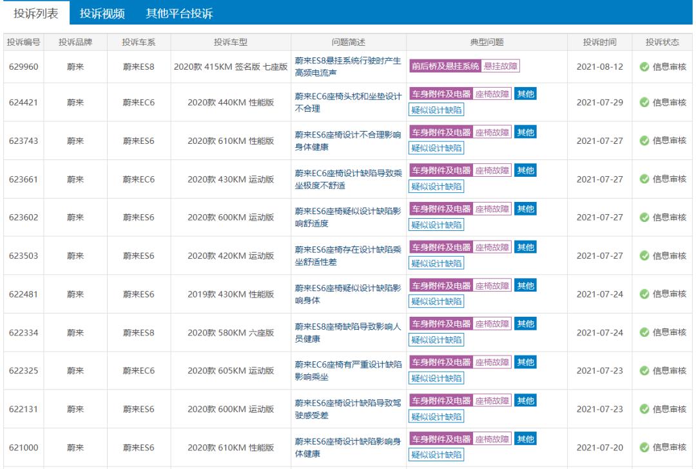Open complaint 蔚来EC6座椅头枕和坐垫设计不合理
The image size is (696, 469).
tap(348, 102)
